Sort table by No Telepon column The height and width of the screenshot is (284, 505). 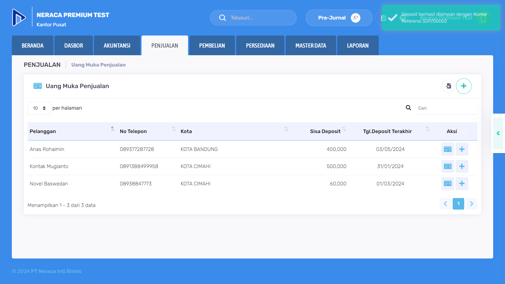(x=174, y=129)
